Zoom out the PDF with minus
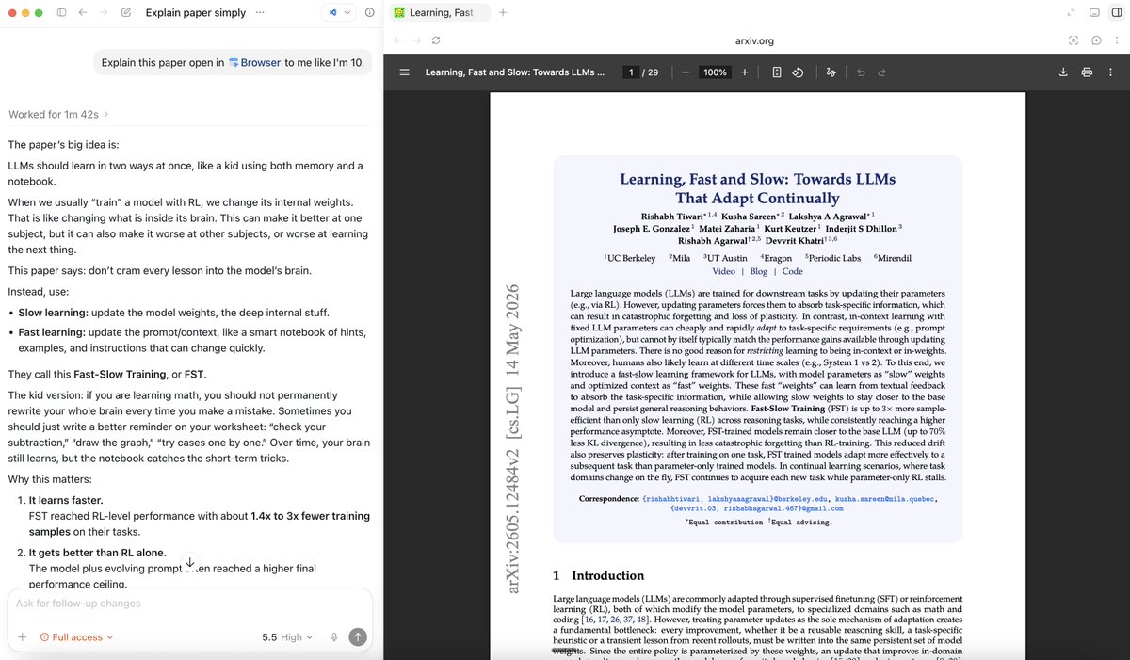Image resolution: width=1130 pixels, height=660 pixels. [686, 72]
